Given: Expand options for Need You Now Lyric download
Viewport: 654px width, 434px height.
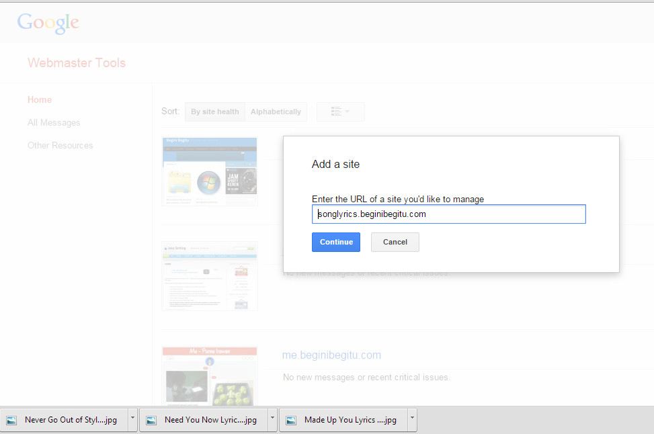Looking at the screenshot, I should (272, 421).
